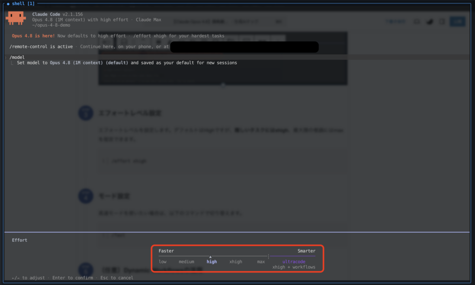Click the purple ultracode slider track segment
Screen dimensions: 475x285
coord(292,256)
